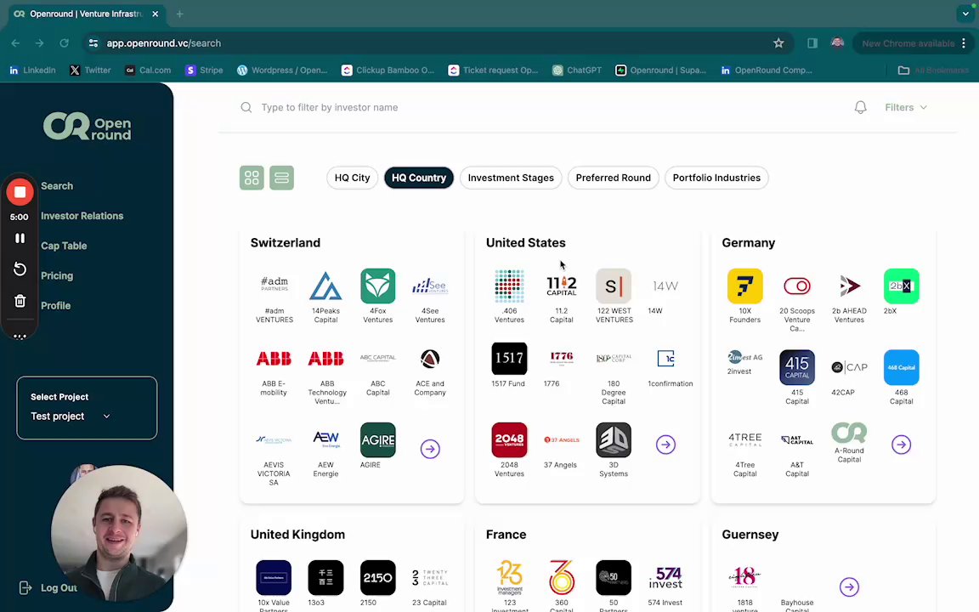The width and height of the screenshot is (979, 612).
Task: Open the ABB E-mobility logo
Action: [x=274, y=359]
